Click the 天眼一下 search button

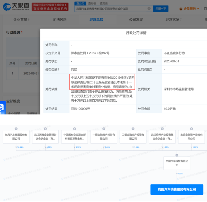pos(161,9)
